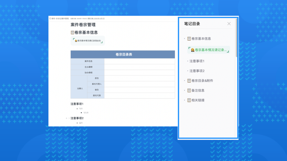
Task: Click the 笔记目录 panel title
Action: [x=192, y=24]
